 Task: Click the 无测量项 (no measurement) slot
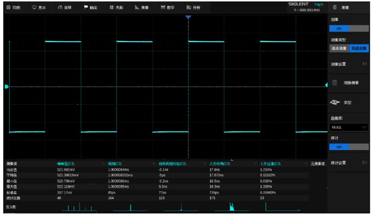(x=318, y=164)
